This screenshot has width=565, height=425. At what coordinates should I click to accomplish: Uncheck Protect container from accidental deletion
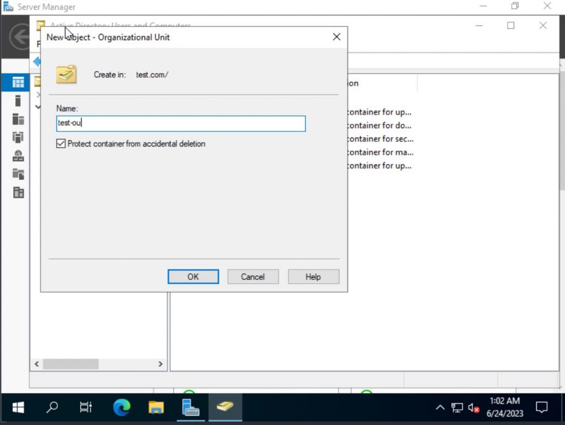pyautogui.click(x=61, y=144)
